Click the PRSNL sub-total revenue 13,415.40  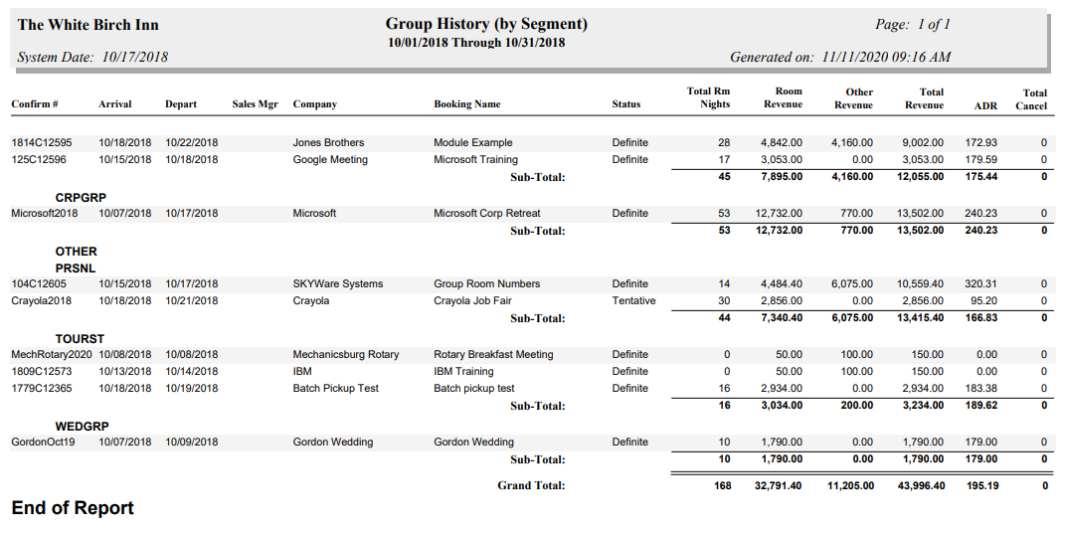click(920, 318)
